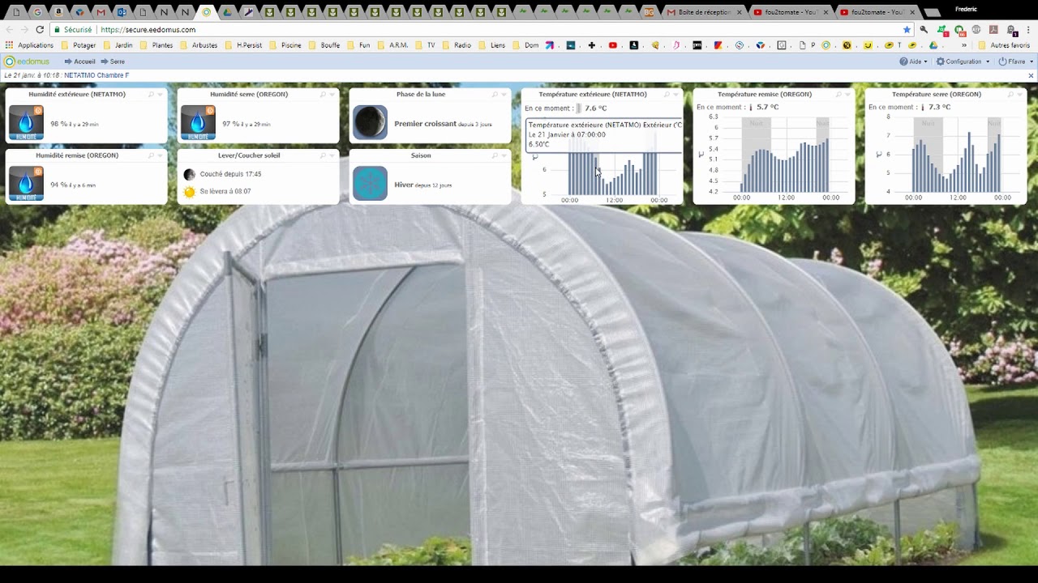Click the humidity icon in Humidité remise (OREGON)
1038x583 pixels.
26,184
